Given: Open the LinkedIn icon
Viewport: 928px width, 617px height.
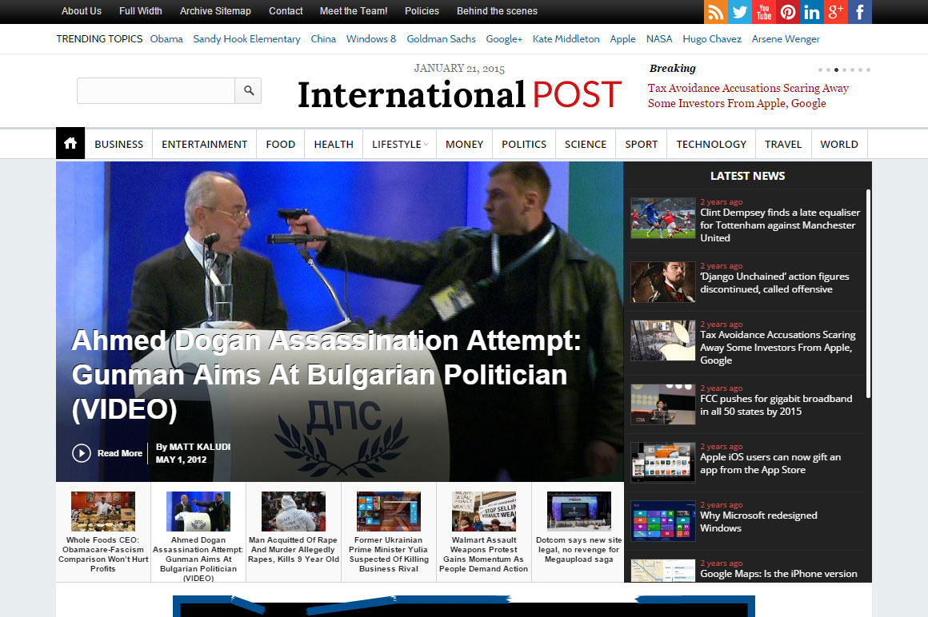Looking at the screenshot, I should tap(812, 12).
